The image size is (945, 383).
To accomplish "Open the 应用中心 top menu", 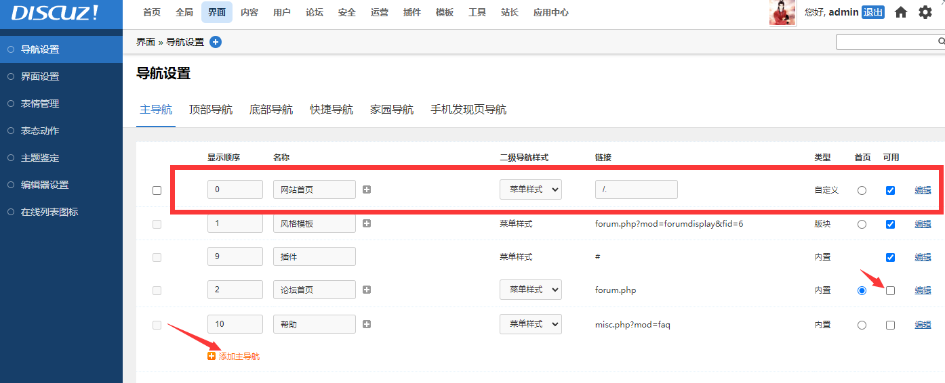I will [x=551, y=12].
